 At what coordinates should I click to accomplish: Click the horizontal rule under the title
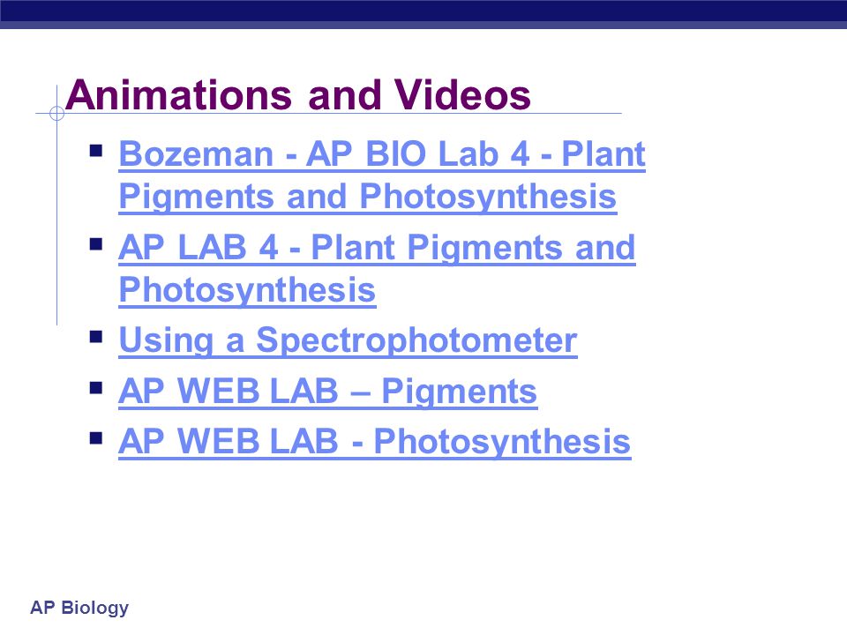pos(328,114)
